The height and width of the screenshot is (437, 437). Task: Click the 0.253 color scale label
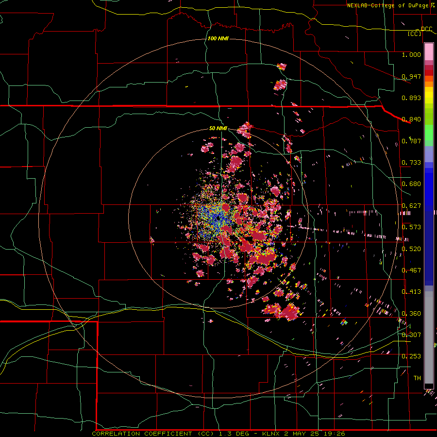pyautogui.click(x=411, y=356)
